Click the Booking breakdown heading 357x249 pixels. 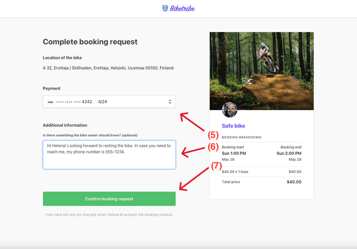[x=241, y=137]
